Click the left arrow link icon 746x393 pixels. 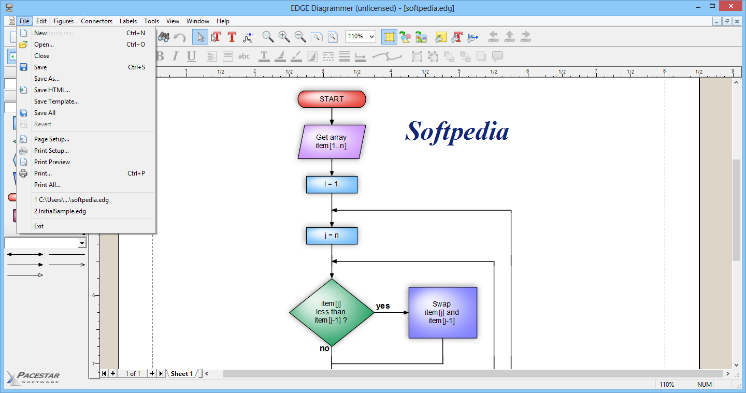(494, 37)
